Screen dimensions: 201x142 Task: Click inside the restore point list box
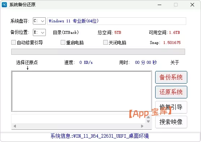point(82,91)
